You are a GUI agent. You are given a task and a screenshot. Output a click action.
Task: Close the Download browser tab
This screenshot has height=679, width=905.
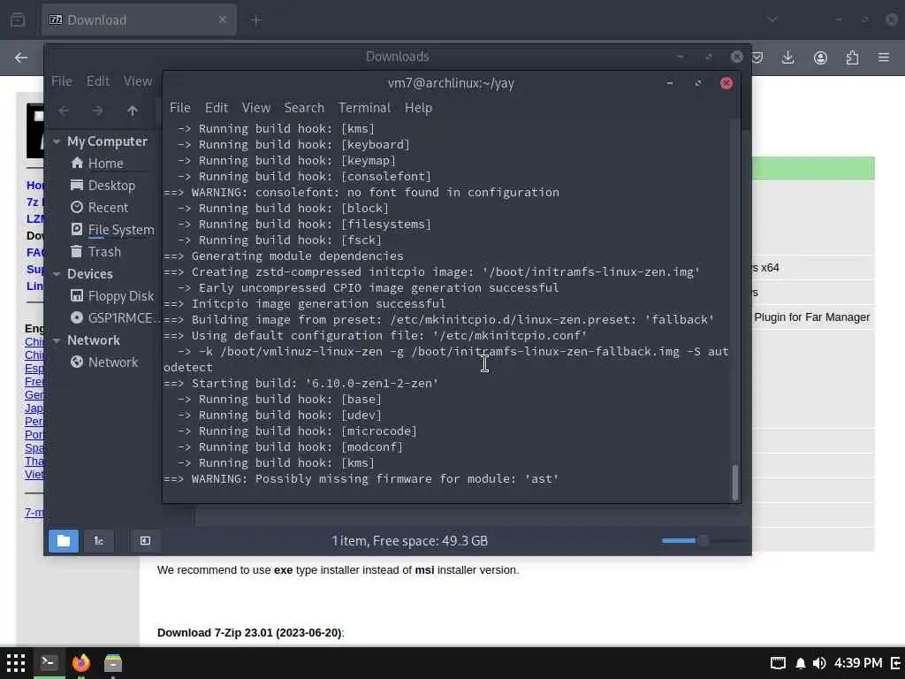point(222,20)
